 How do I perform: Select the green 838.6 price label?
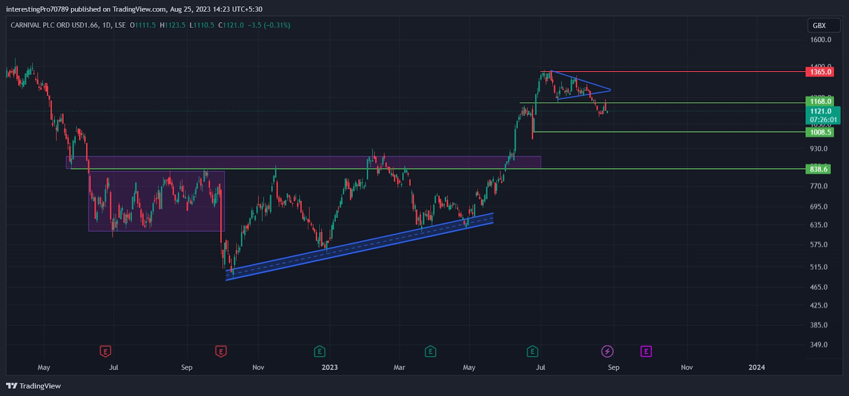[818, 169]
